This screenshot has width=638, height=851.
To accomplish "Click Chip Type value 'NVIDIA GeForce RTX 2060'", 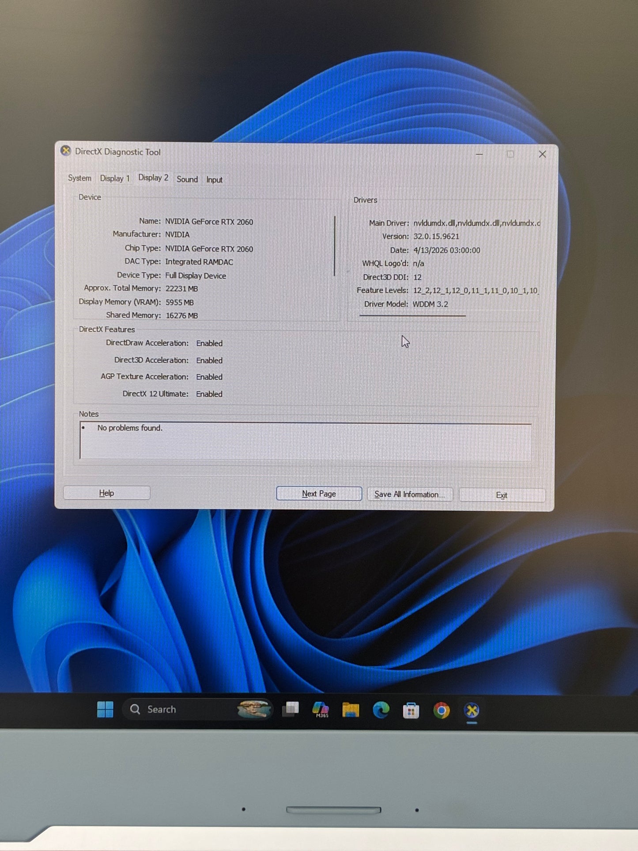I will 209,249.
